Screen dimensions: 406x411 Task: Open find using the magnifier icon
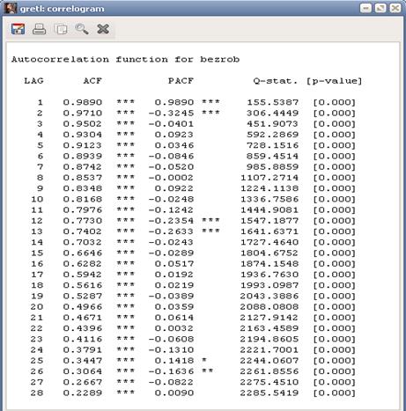pos(82,29)
